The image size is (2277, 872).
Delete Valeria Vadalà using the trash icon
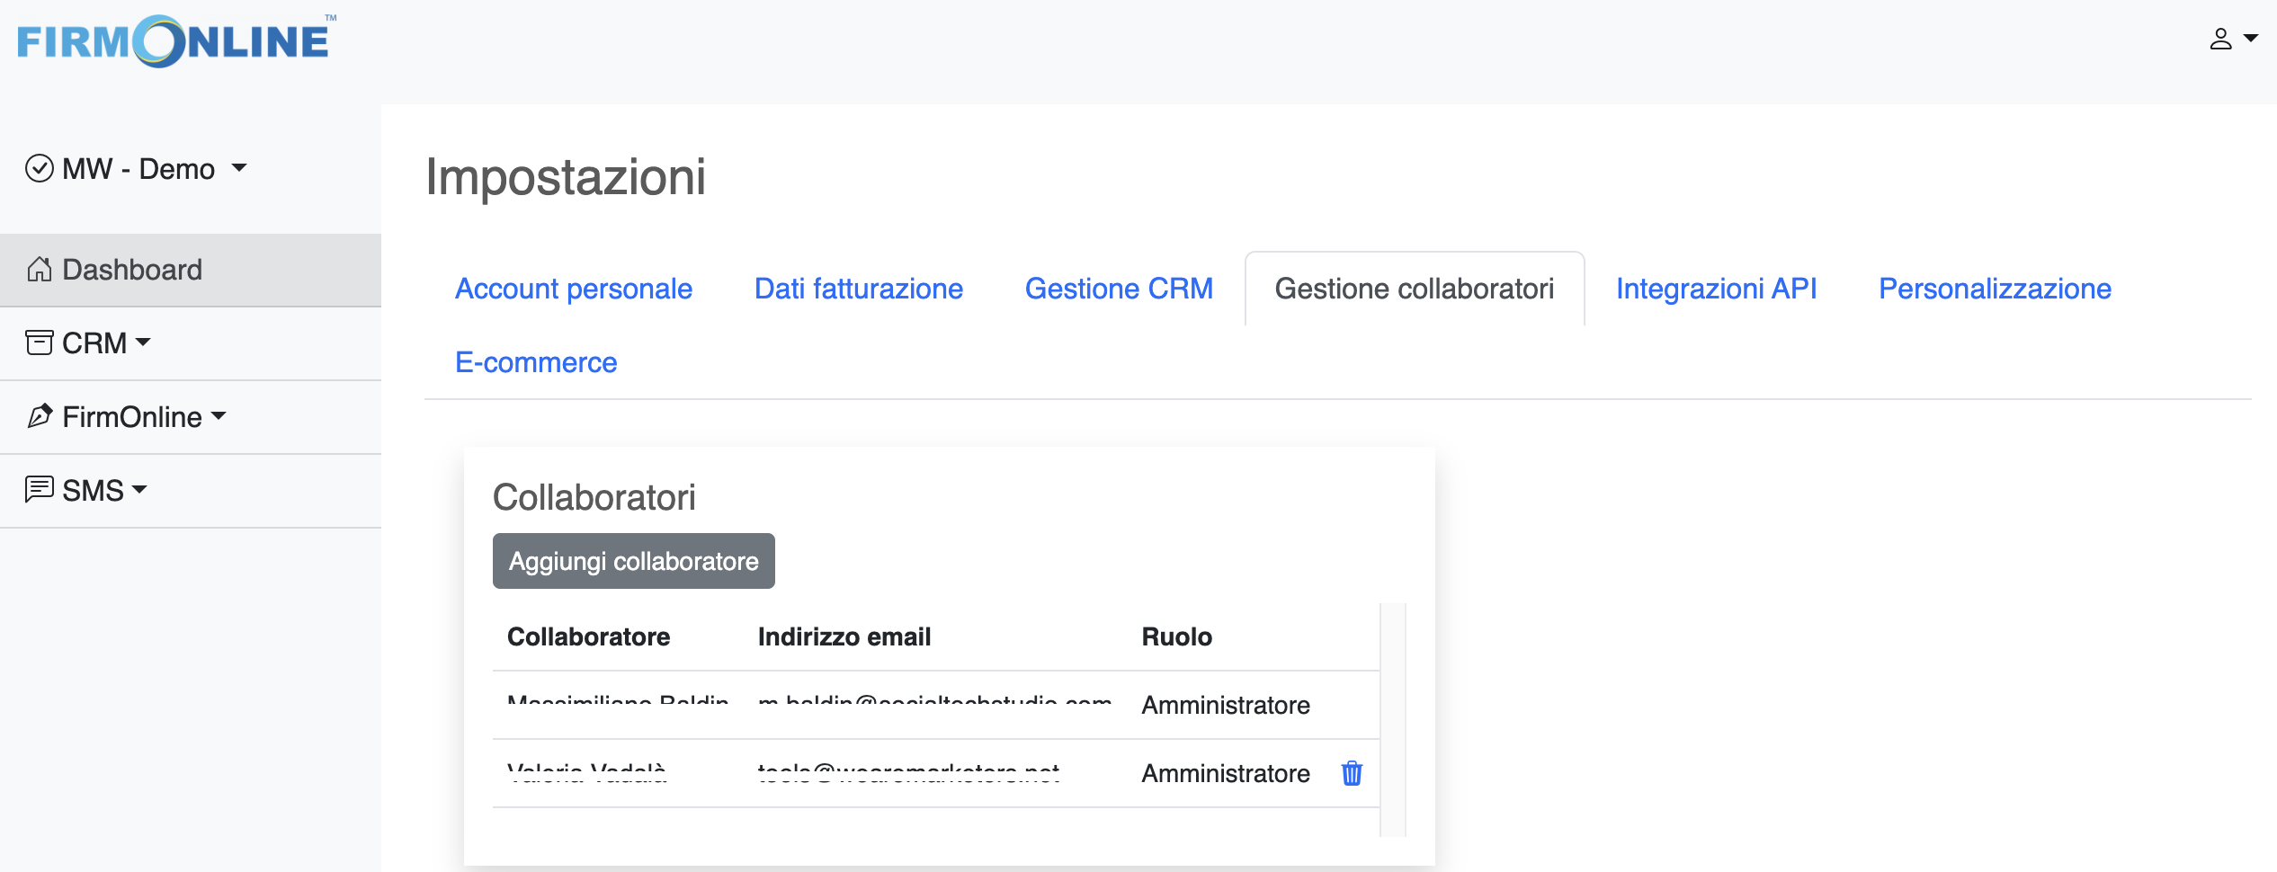point(1353,773)
